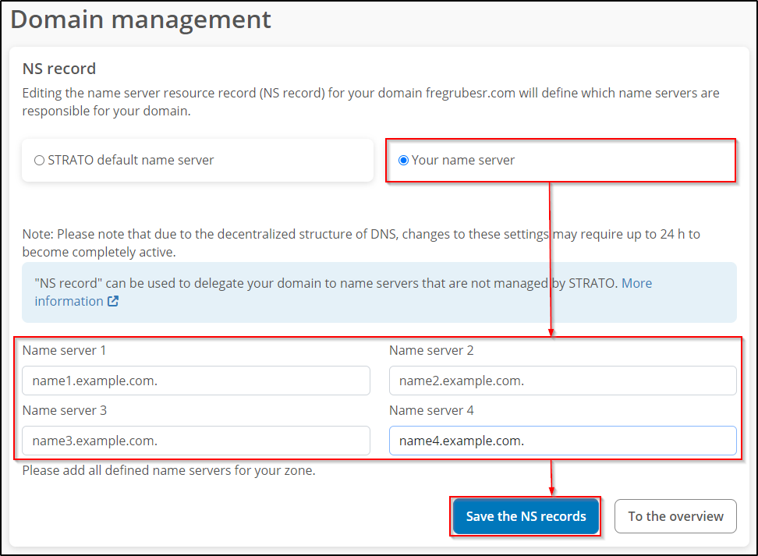Select the STRATO default name server radio button
This screenshot has height=556, width=758.
(x=39, y=160)
